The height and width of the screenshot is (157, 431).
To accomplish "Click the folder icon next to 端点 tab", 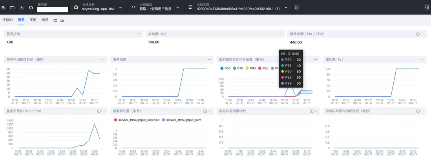I will point(55,20).
